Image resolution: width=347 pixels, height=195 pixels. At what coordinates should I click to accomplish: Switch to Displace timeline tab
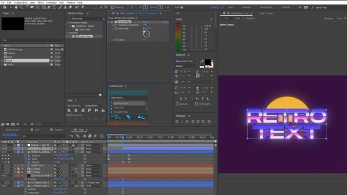tap(59, 130)
